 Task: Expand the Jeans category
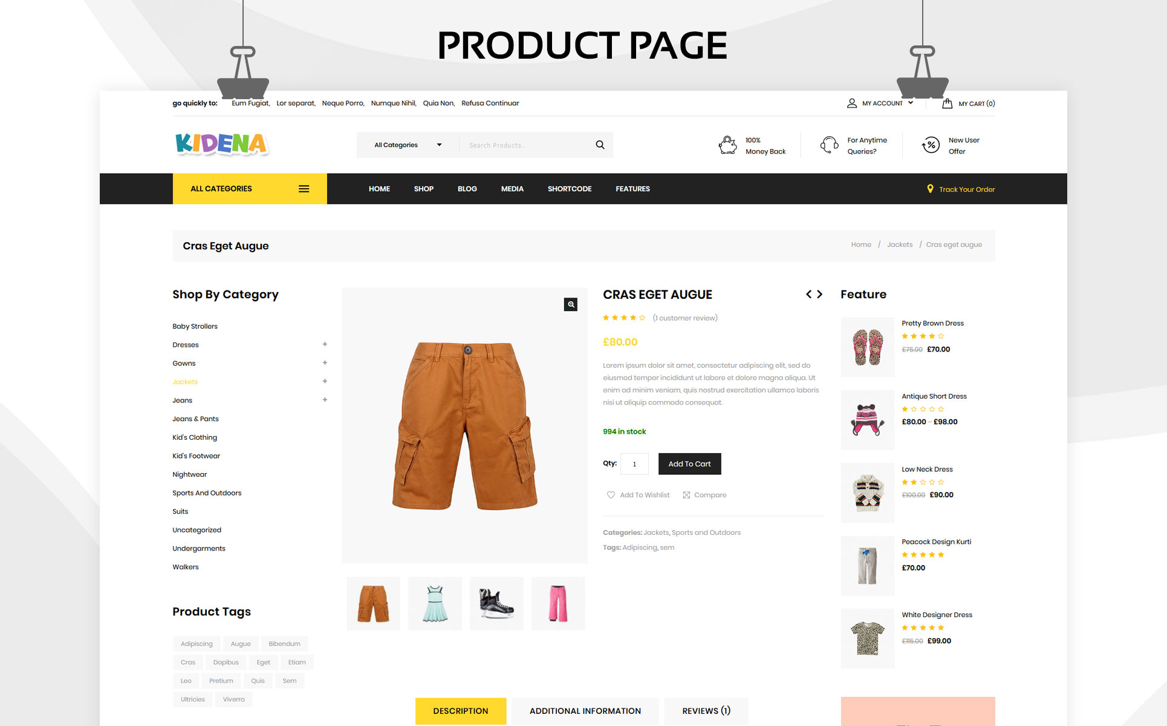point(325,400)
